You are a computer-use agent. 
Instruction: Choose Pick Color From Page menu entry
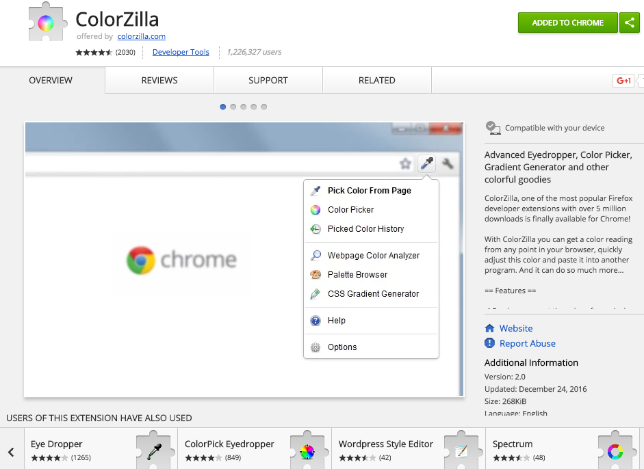pyautogui.click(x=372, y=190)
